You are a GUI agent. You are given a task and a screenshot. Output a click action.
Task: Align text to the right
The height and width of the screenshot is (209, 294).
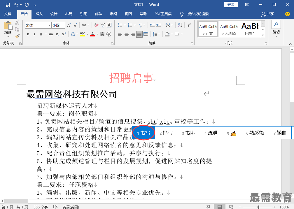pyautogui.click(x=133, y=34)
